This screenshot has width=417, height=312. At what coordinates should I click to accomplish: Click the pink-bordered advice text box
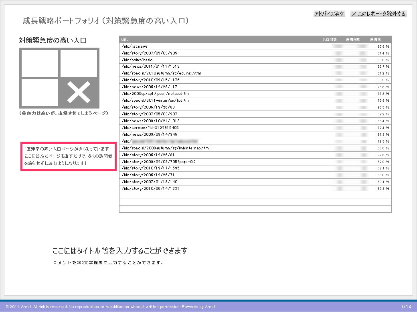click(68, 156)
